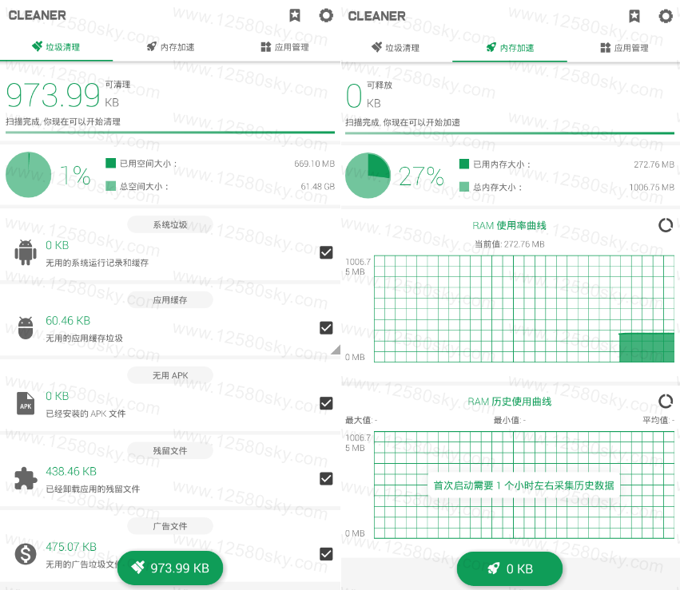The width and height of the screenshot is (680, 590).
Task: Uncheck the 系统垃圾 0 KB checkbox
Action: (x=326, y=252)
